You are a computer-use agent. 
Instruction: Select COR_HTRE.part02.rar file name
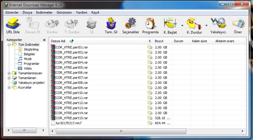(72, 52)
